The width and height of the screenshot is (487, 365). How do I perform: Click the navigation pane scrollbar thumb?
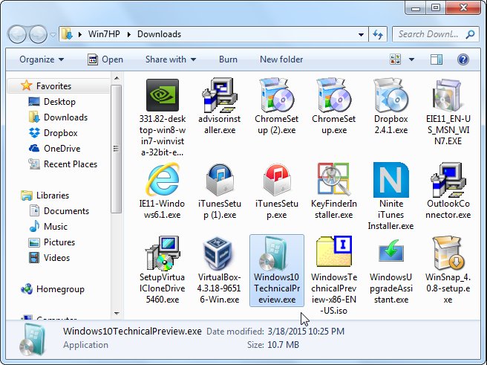(117, 149)
